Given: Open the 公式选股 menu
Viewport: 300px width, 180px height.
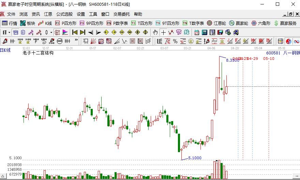Looking at the screenshot, I should (x=64, y=14).
